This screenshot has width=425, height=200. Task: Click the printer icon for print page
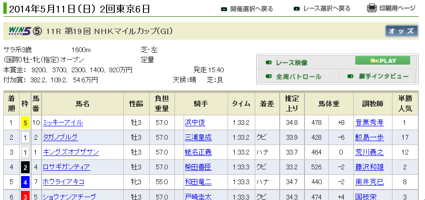click(372, 8)
